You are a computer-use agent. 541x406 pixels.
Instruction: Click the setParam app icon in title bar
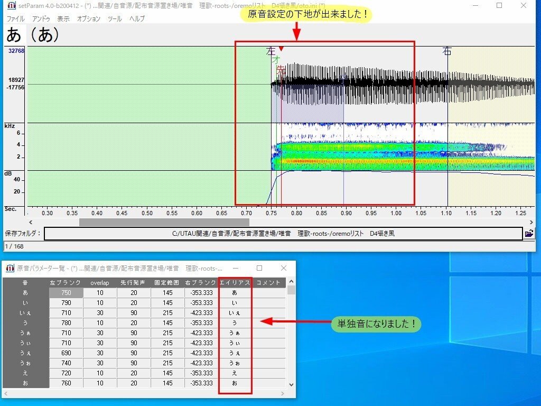pos(12,5)
